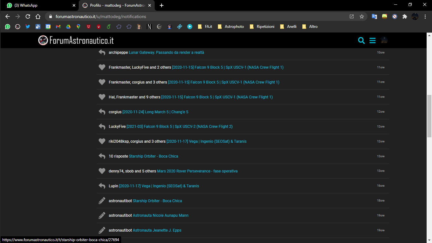Screen dimensions: 432x243
Task: Go to ForumAstronautico.it logo homepage
Action: tap(76, 40)
